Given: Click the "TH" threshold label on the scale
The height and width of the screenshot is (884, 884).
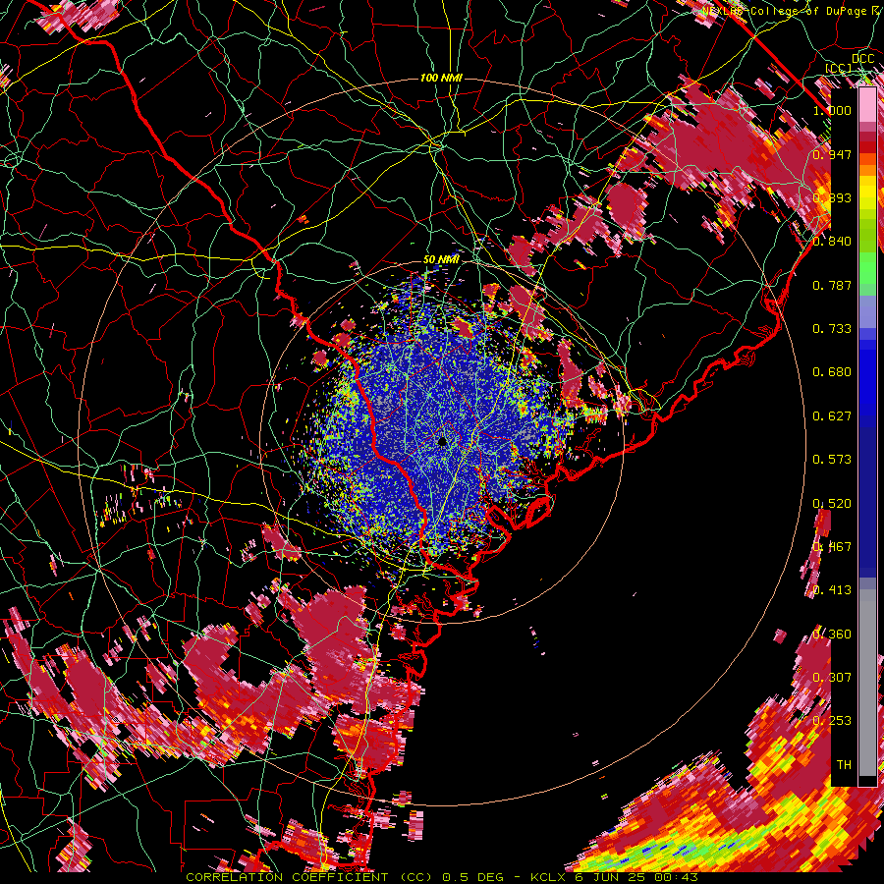Looking at the screenshot, I should click(844, 765).
